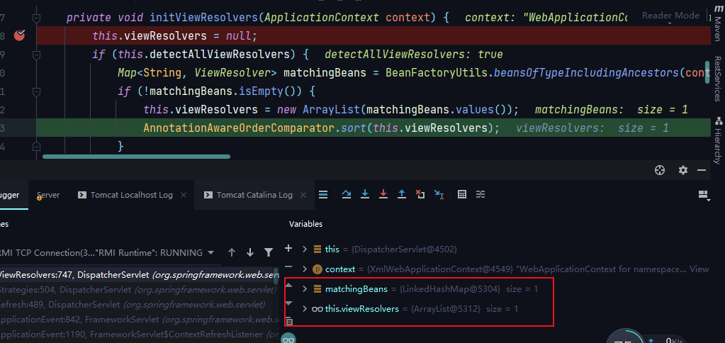Click the frames filter funnel icon
The image size is (725, 343).
[x=268, y=252]
